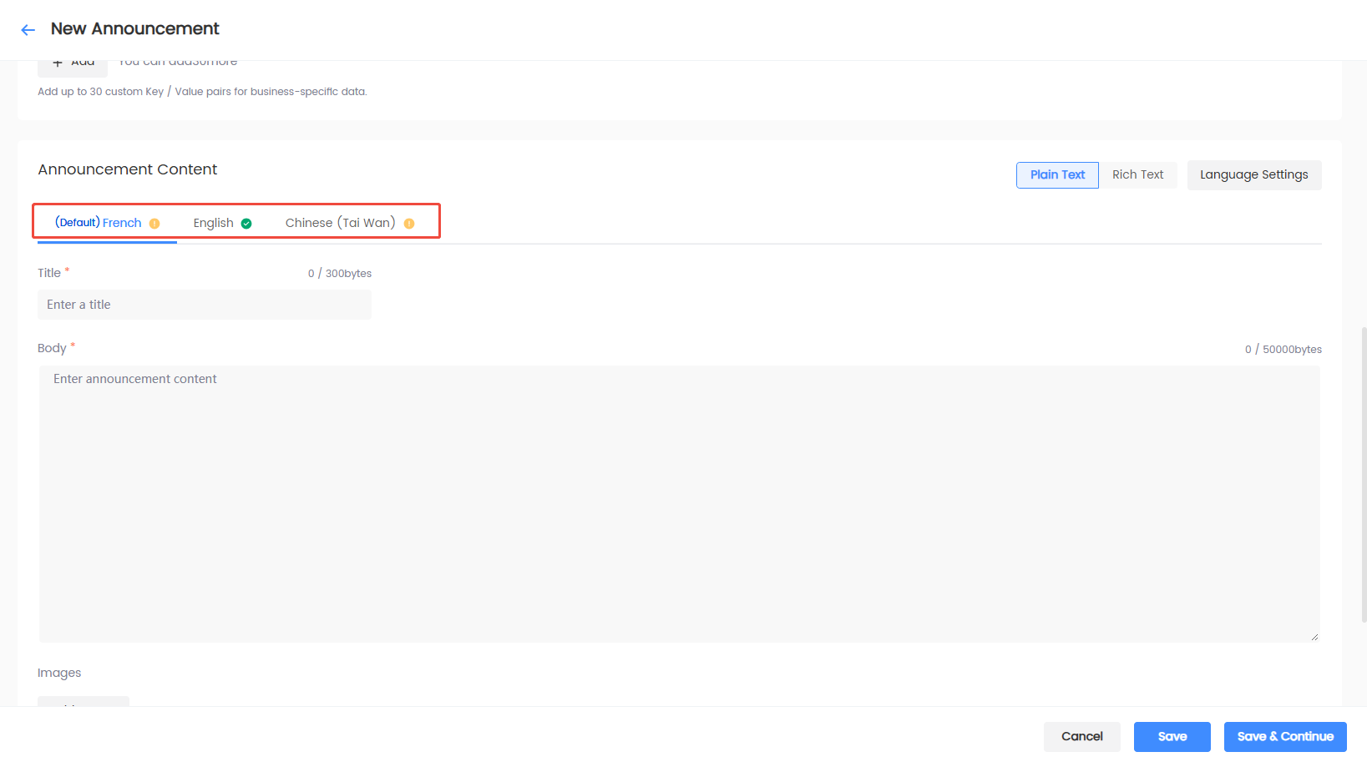This screenshot has width=1367, height=767.
Task: Choose Plain Text mode
Action: (x=1057, y=174)
